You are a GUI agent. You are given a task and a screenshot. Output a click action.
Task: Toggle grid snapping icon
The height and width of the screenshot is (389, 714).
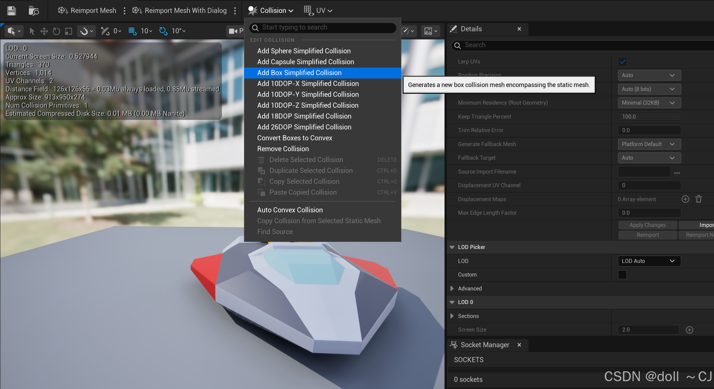click(132, 31)
